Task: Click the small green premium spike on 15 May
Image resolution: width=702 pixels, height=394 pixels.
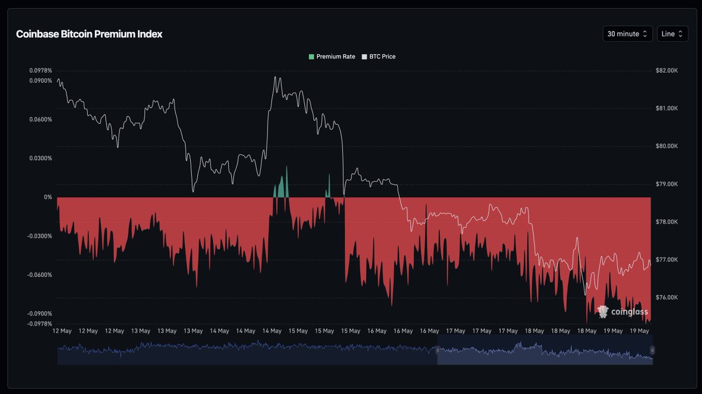Action: pos(328,189)
